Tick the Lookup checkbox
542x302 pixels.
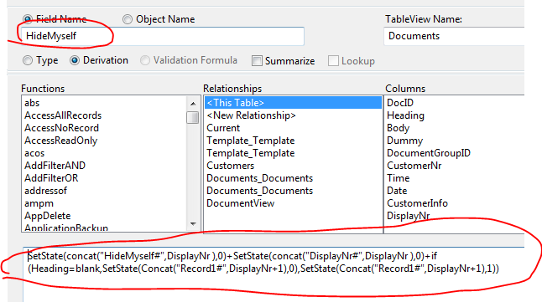coord(333,61)
